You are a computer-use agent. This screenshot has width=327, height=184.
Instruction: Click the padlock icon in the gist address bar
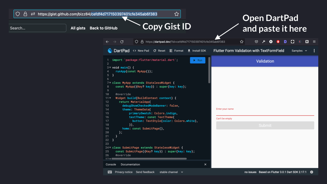(25, 14)
